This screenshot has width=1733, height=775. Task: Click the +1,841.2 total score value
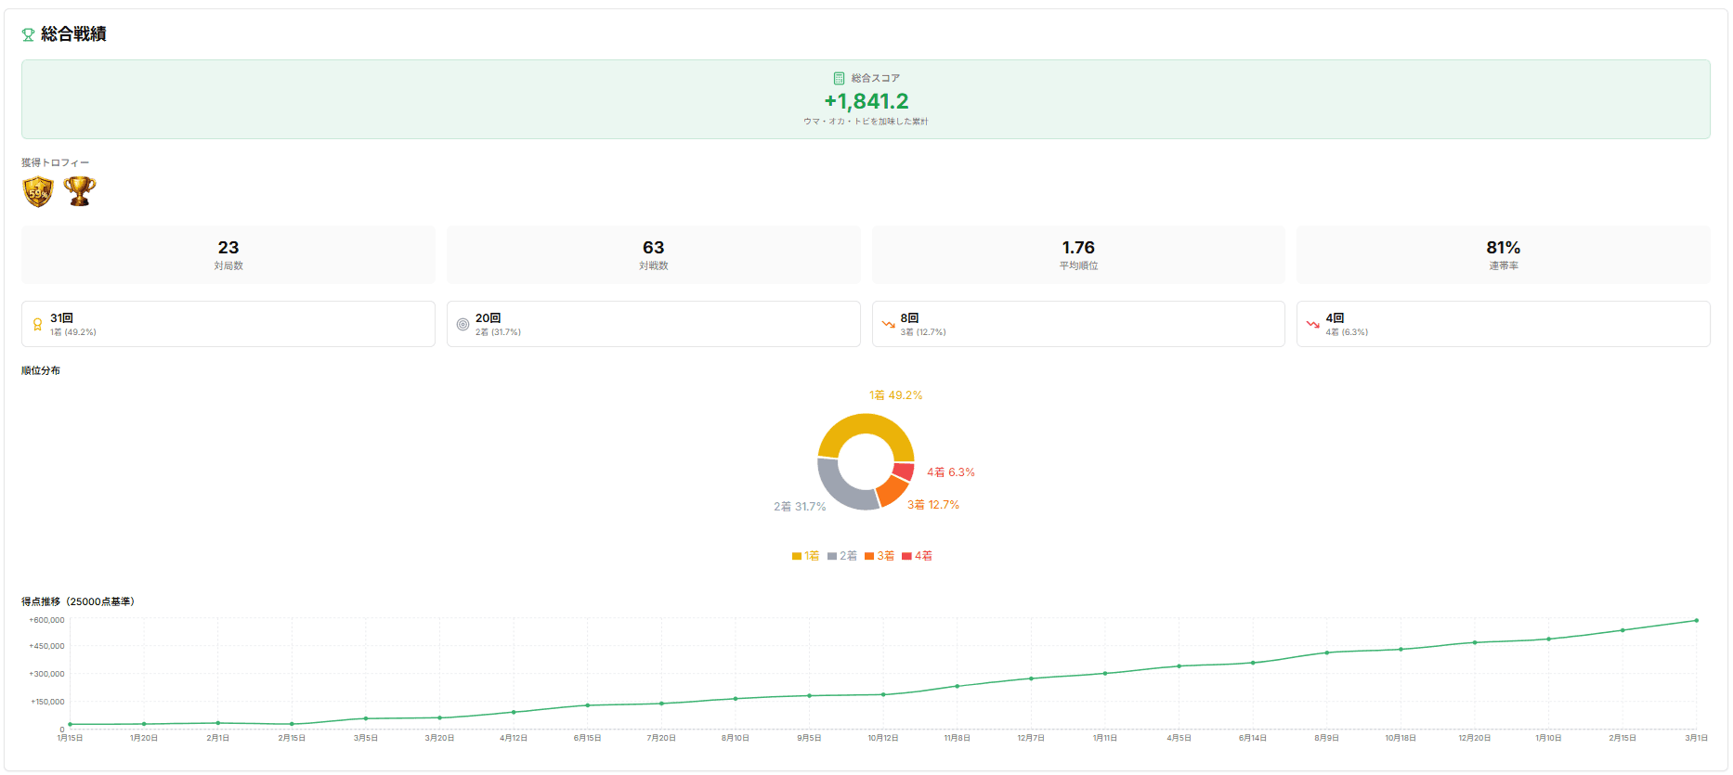pos(866,101)
